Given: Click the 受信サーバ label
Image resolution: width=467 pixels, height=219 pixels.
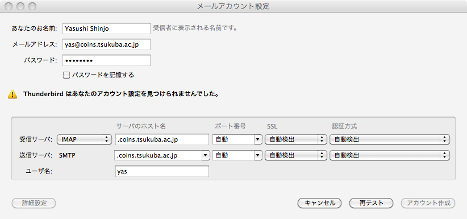Looking at the screenshot, I should click(36, 139).
